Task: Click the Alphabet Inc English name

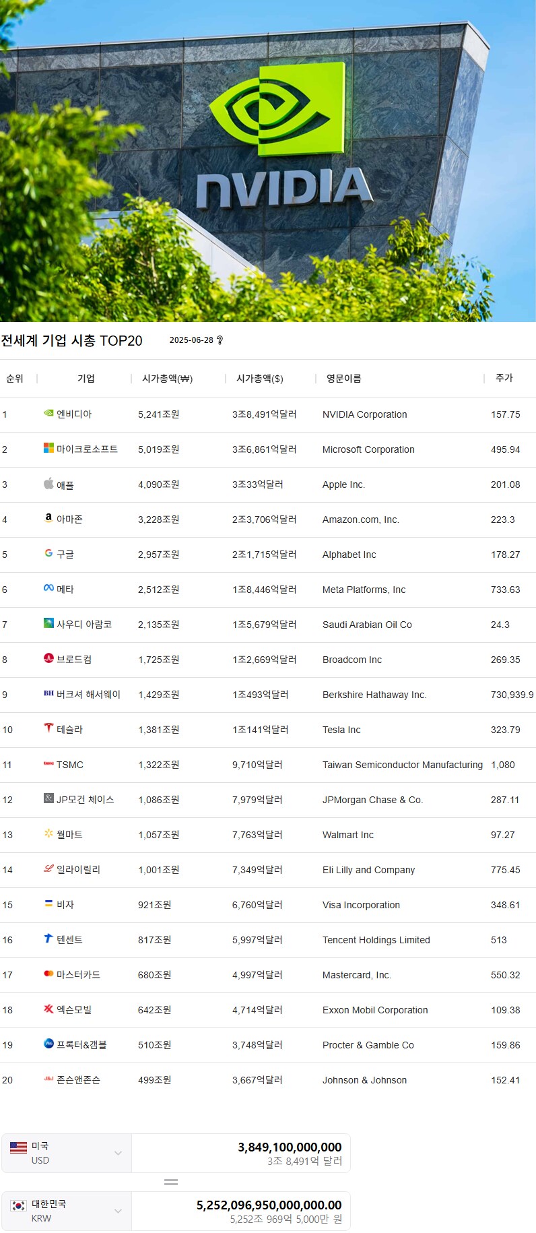Action: [x=349, y=555]
